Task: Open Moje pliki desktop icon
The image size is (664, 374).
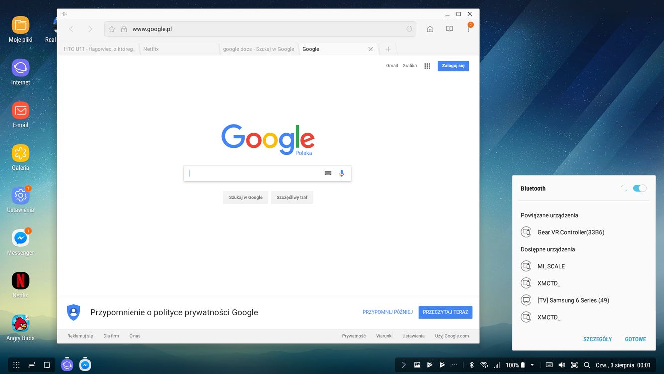Action: [20, 25]
